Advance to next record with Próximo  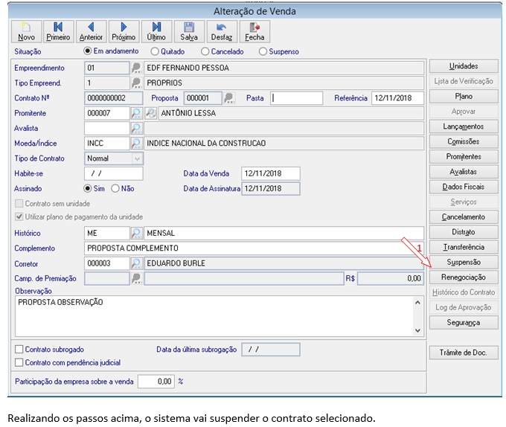[x=124, y=31]
